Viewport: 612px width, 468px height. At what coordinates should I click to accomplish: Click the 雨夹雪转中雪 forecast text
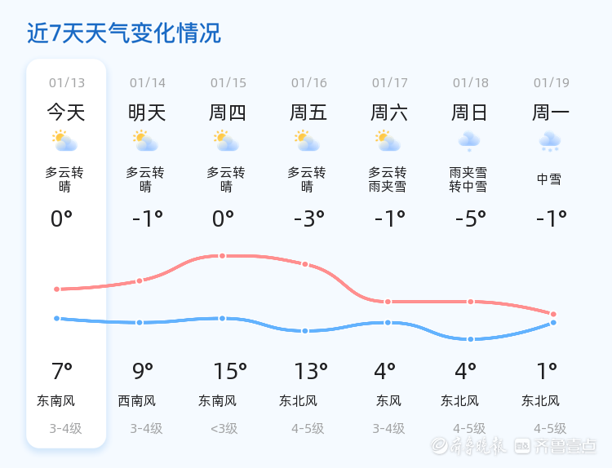[x=468, y=179]
